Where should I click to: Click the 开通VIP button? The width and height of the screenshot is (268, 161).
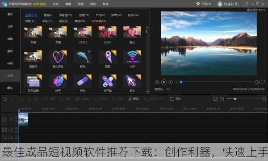203,4
